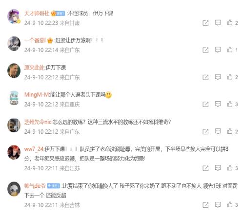Image resolution: width=244 pixels, height=214 pixels.
Task: Like 帅气de爷's comment
Action: (x=230, y=204)
